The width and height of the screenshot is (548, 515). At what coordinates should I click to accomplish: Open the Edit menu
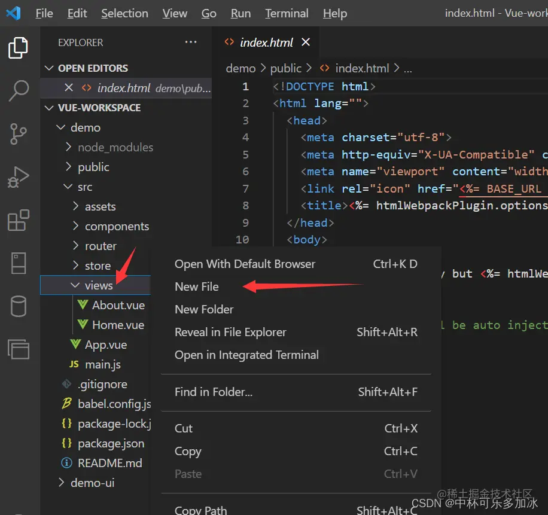click(x=77, y=13)
